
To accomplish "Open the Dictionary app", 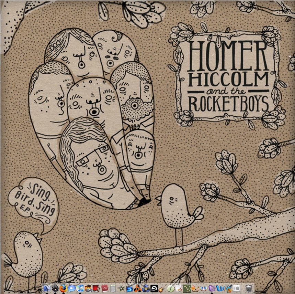I will point(105,288).
